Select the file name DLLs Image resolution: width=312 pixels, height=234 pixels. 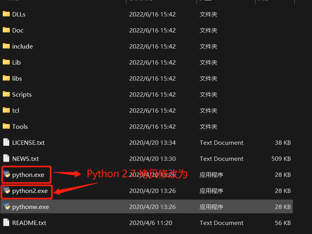[19, 14]
